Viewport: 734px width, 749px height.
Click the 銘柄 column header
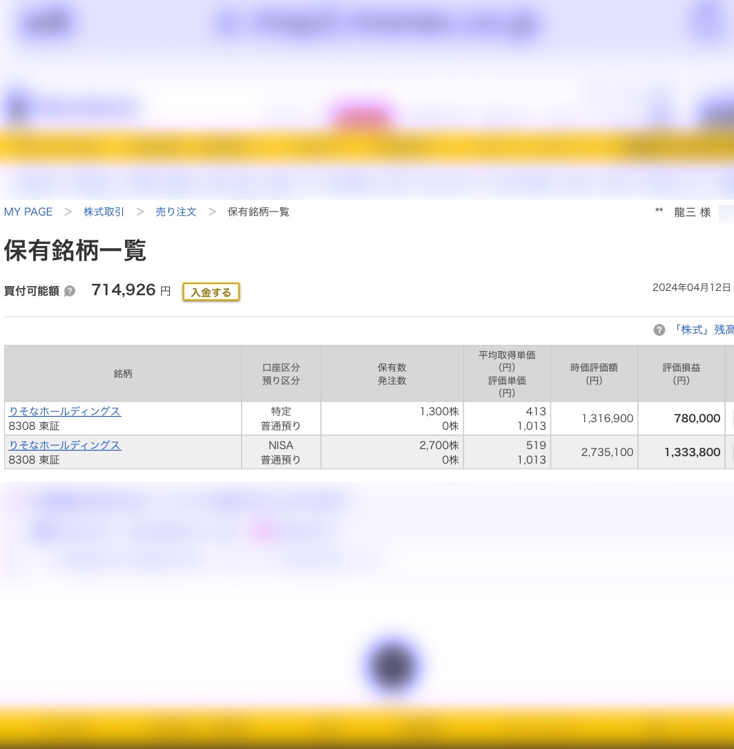click(123, 374)
